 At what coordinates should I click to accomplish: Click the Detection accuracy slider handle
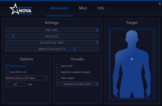75,49
